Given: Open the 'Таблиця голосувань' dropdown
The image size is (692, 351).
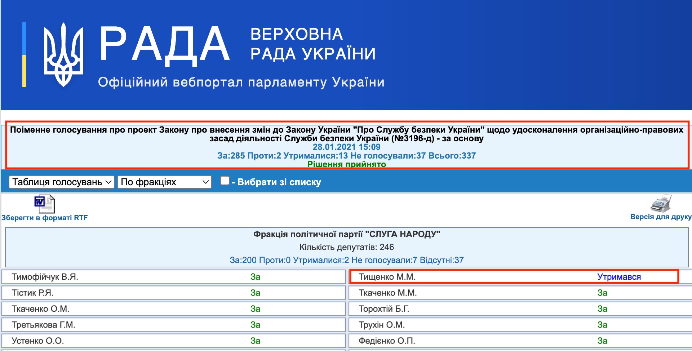Looking at the screenshot, I should click(62, 182).
